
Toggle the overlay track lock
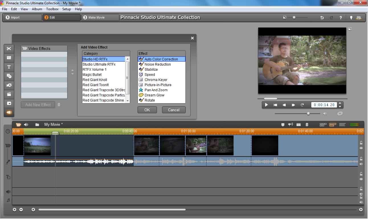361,174
